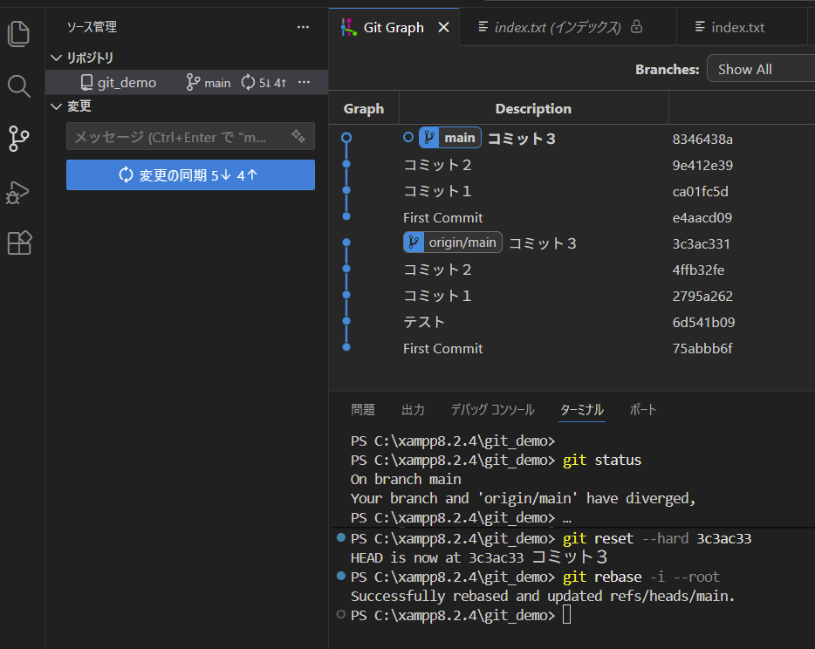This screenshot has width=815, height=649.
Task: Open the Run and Debug icon
Action: tap(19, 191)
